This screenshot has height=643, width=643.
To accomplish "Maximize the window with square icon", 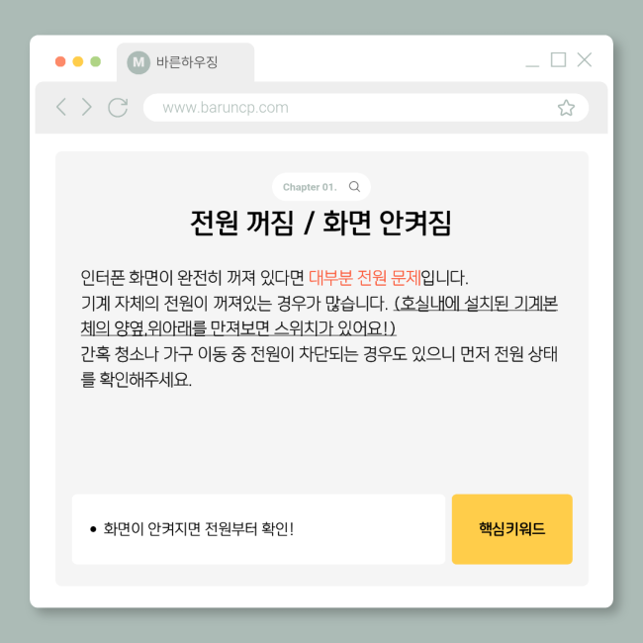I will [x=558, y=60].
